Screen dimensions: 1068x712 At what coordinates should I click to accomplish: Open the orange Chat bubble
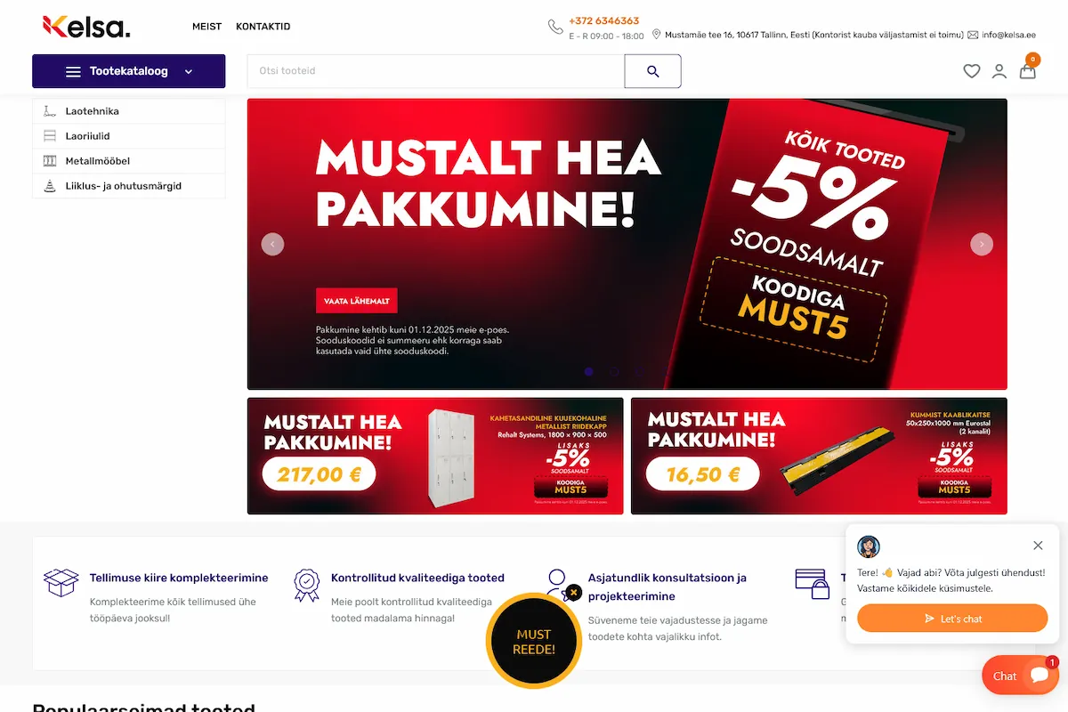[1020, 676]
